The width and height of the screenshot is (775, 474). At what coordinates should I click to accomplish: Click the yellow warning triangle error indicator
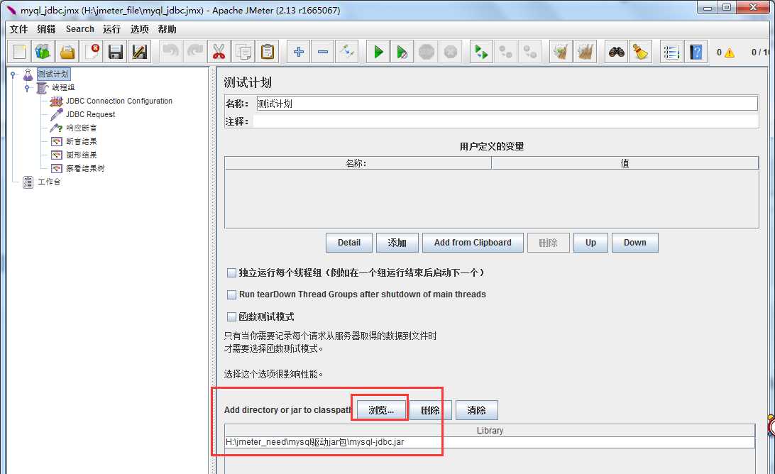729,53
